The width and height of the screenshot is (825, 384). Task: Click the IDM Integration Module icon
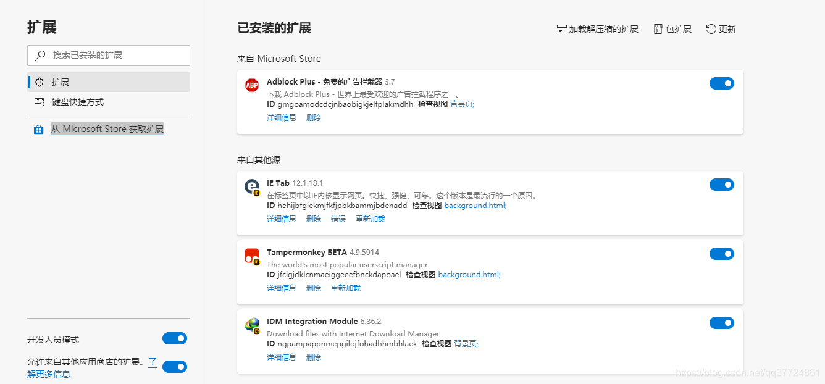(x=252, y=325)
